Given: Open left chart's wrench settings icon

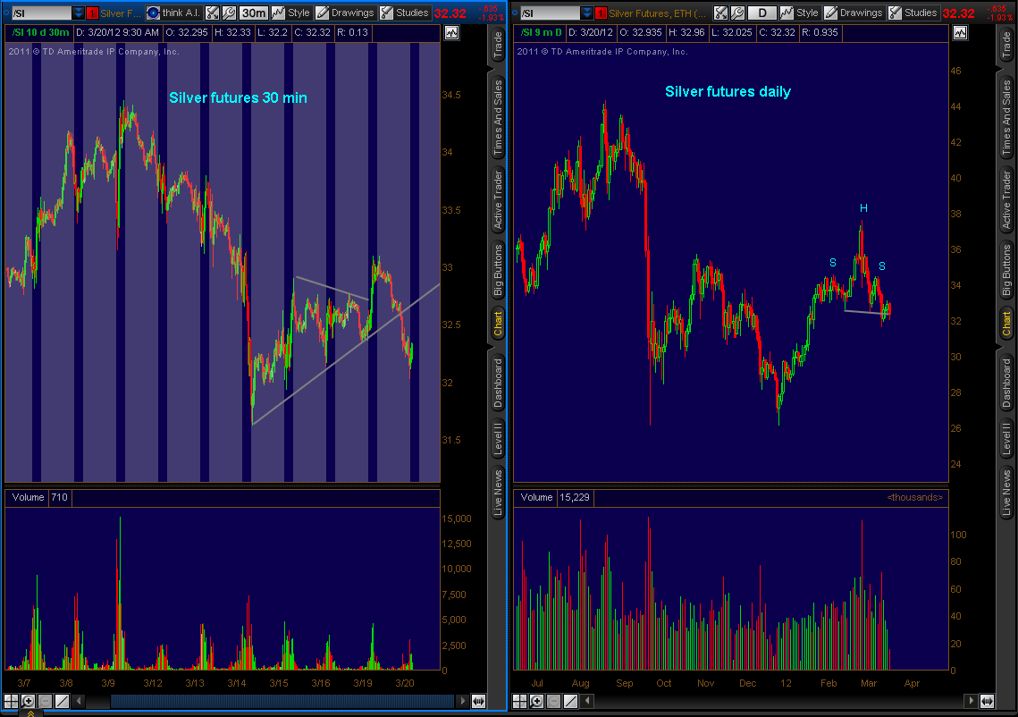Looking at the screenshot, I should point(229,13).
